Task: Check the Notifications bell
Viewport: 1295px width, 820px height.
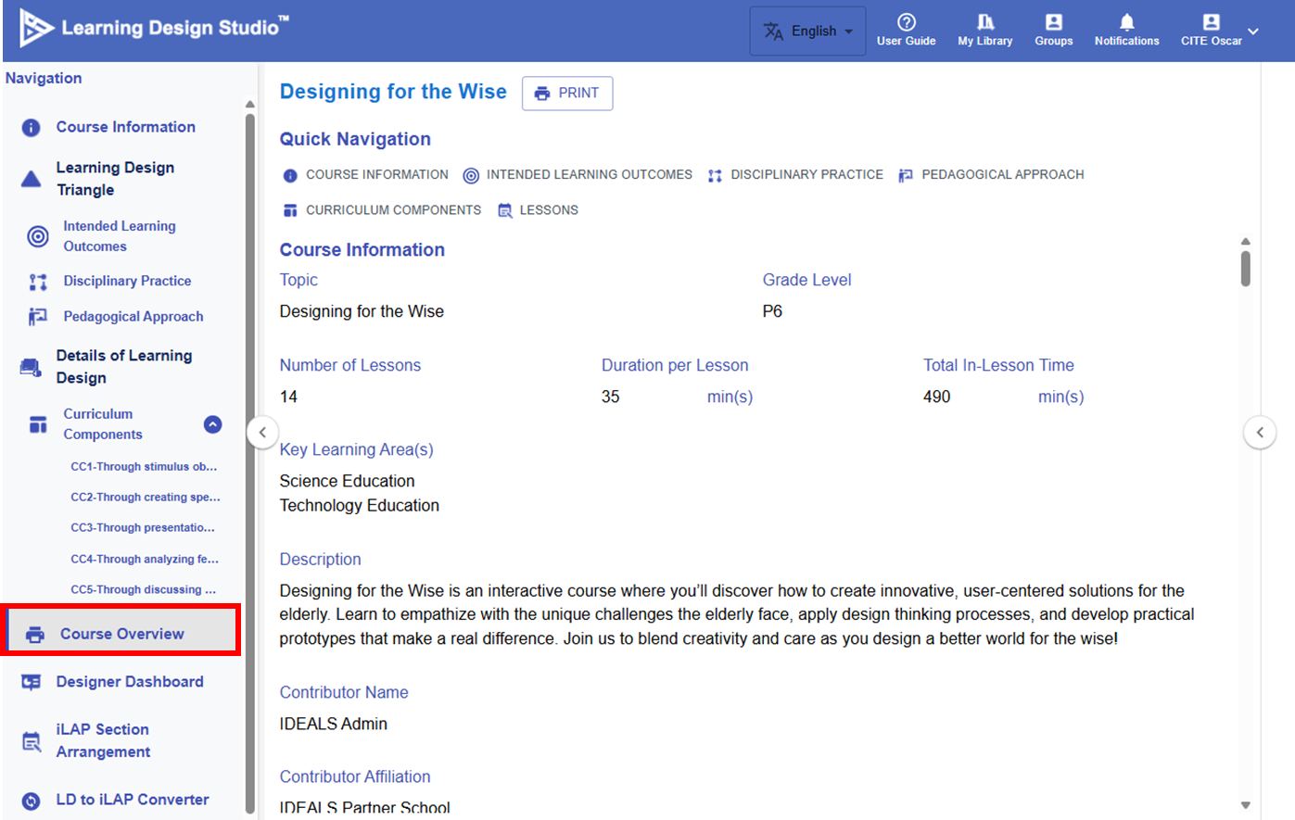Action: (1126, 22)
